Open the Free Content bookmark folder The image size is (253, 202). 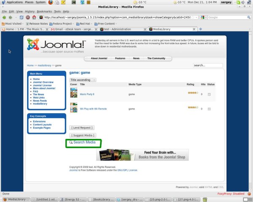105,24
